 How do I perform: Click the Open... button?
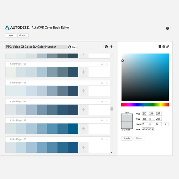(x=23, y=35)
